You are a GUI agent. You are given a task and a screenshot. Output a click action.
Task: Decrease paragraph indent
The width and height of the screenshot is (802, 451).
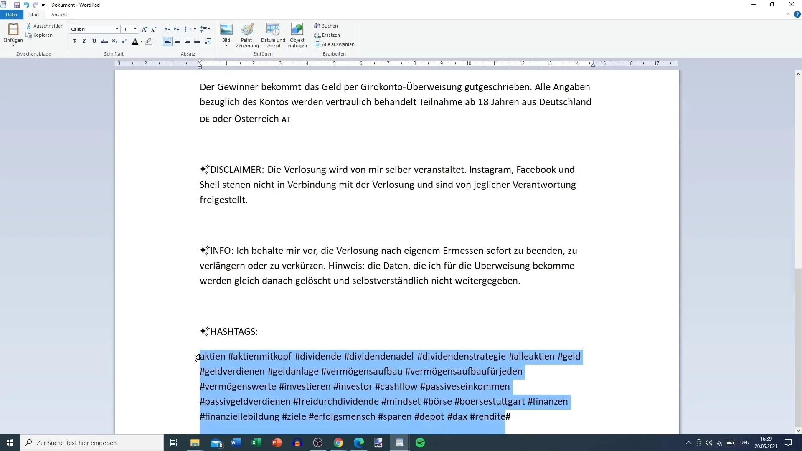point(168,29)
